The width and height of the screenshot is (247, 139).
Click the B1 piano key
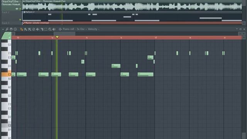coord(6,130)
